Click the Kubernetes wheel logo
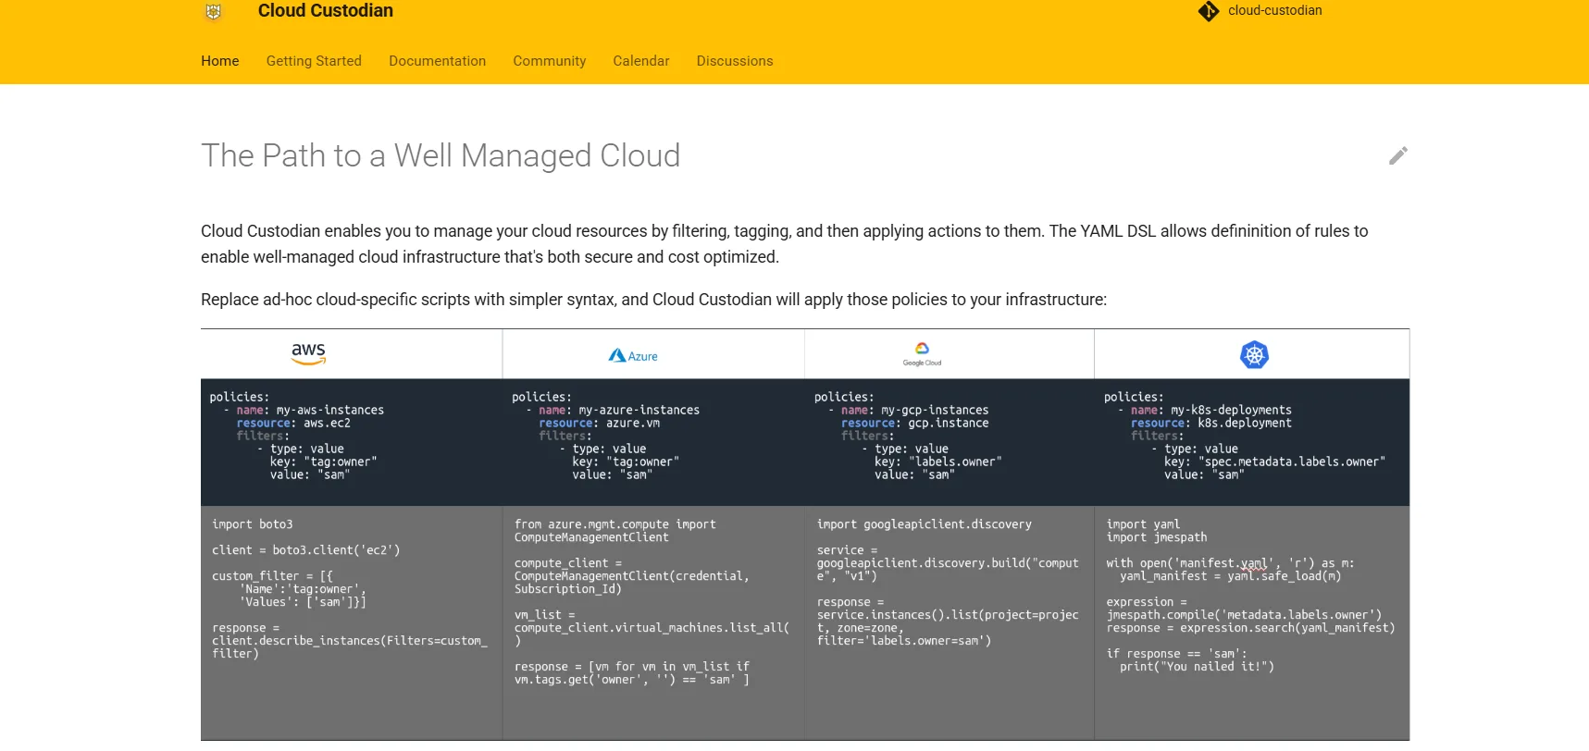The width and height of the screenshot is (1589, 751). 1254,355
